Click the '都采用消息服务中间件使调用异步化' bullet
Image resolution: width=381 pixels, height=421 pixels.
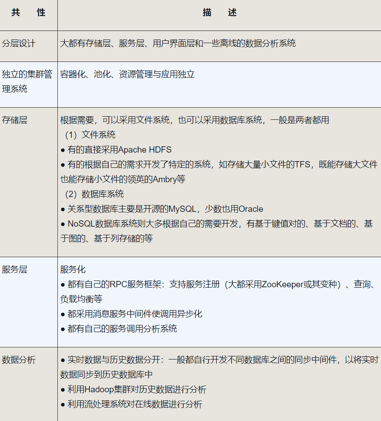pyautogui.click(x=131, y=314)
